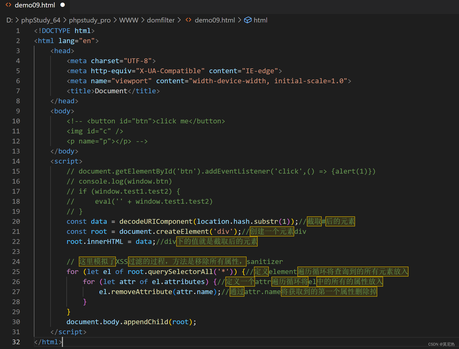Click line number 20 in gutter
Viewport: 459px width, 349px height.
[16, 222]
